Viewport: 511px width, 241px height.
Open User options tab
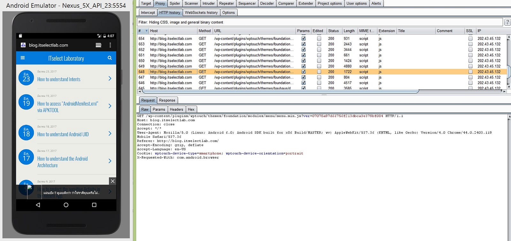click(356, 4)
